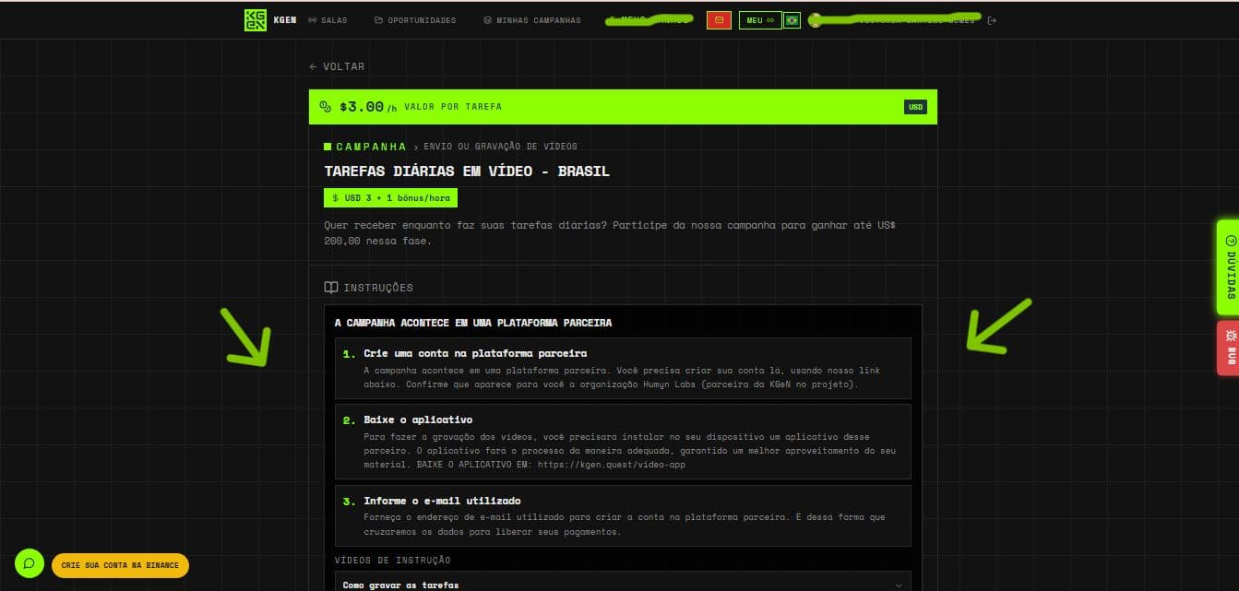Open the green chat bubble icon
Screen dimensions: 1239x591
point(30,563)
